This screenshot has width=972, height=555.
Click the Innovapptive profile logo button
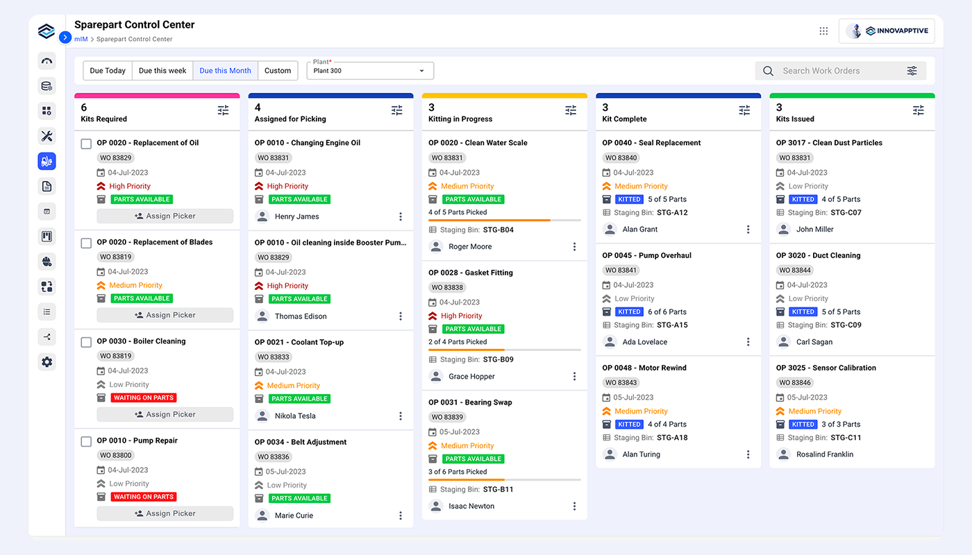click(887, 31)
